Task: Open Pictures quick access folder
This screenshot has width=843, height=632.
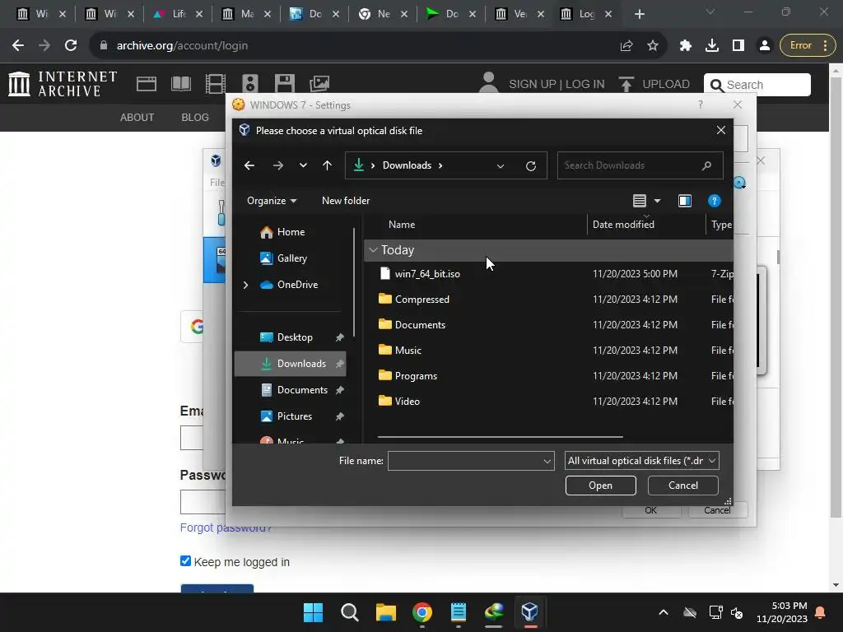Action: (291, 416)
